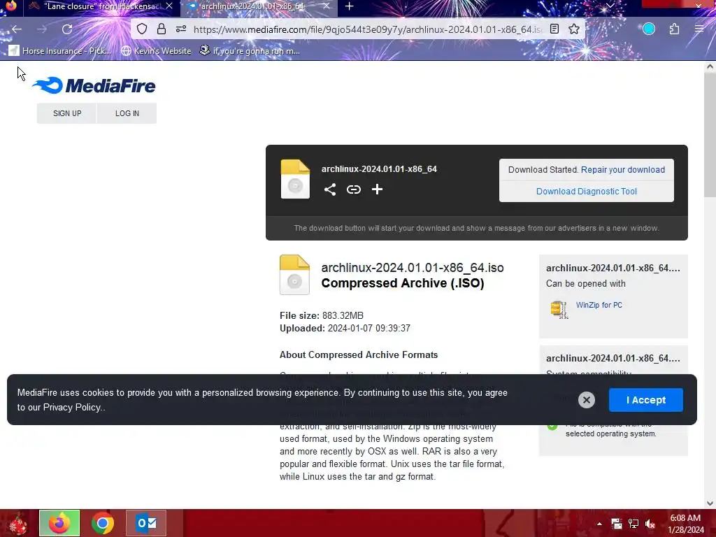Click the page vertical scrollbar thumb
Screen dimensions: 716x537
(710, 136)
